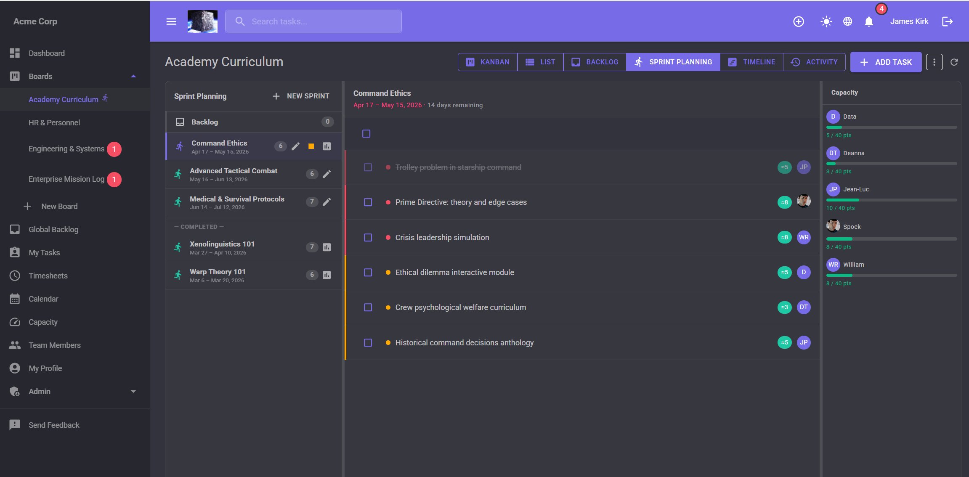
Task: Check the Ethical dilemma interactive module checkbox
Action: [368, 273]
